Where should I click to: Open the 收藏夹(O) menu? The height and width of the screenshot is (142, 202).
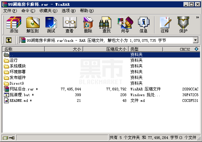(x=48, y=11)
